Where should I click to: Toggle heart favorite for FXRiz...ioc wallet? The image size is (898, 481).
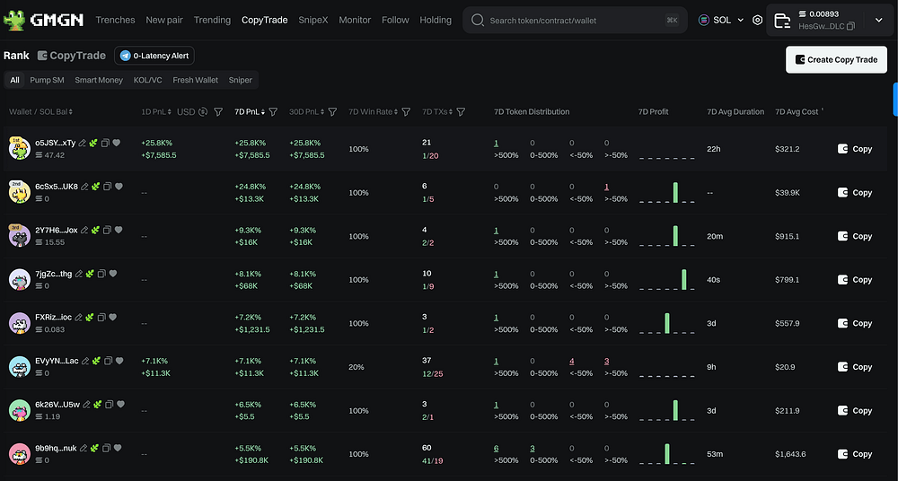pyautogui.click(x=114, y=317)
